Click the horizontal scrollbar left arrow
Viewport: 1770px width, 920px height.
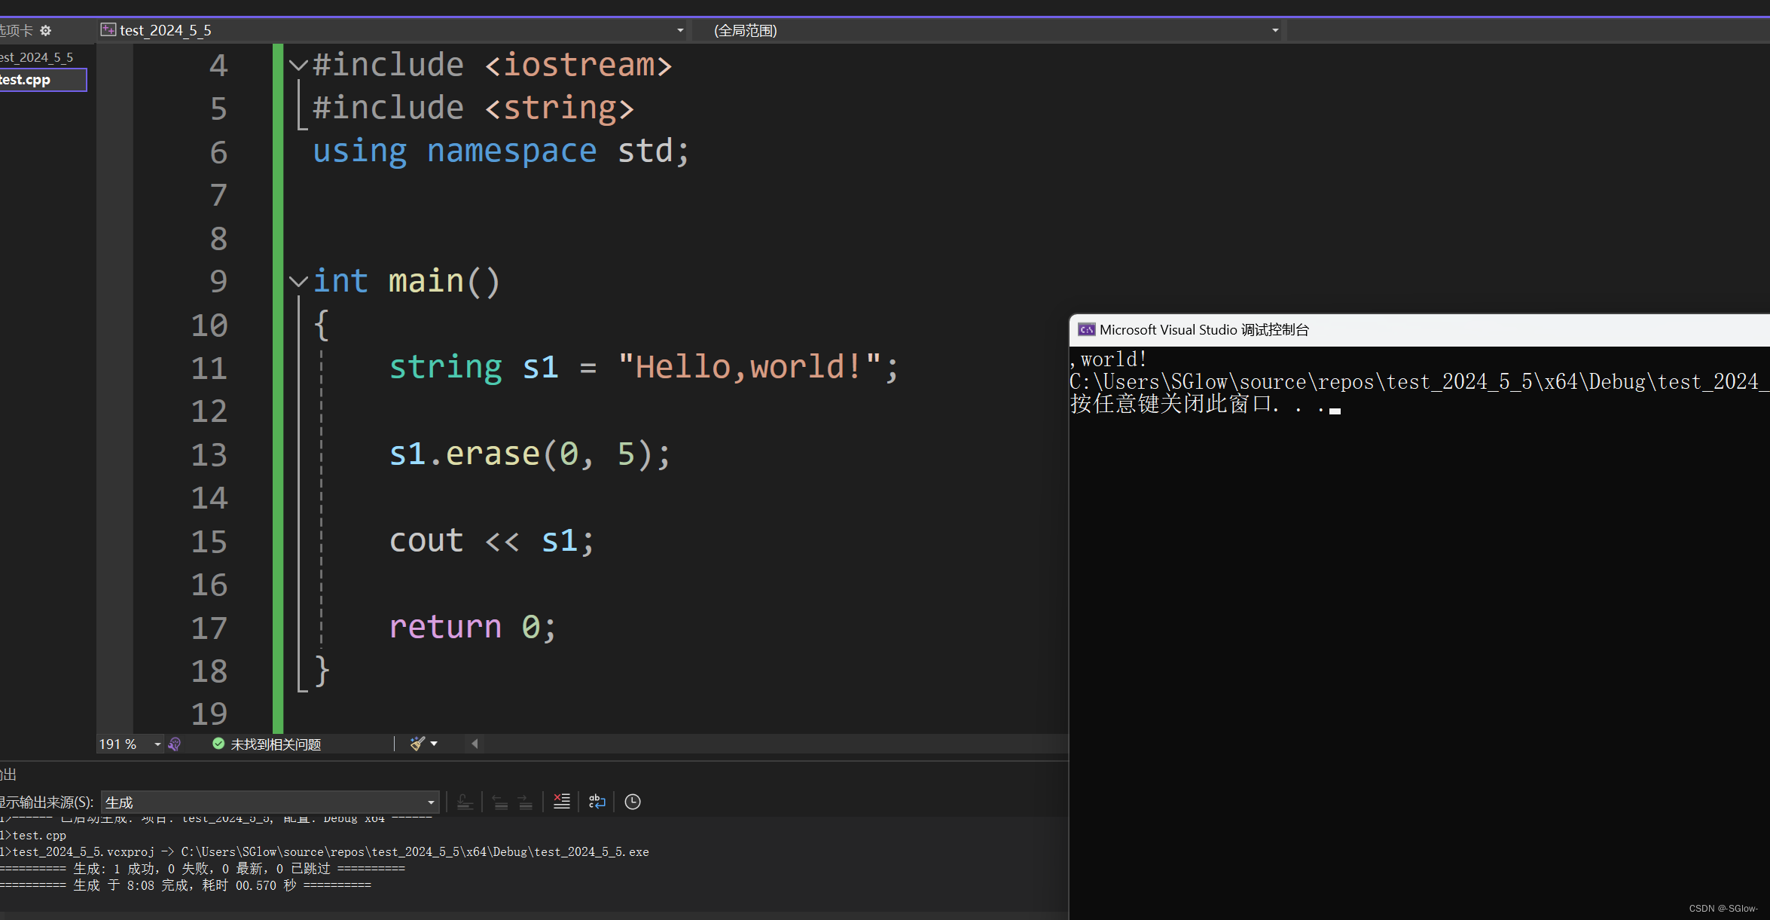point(475,744)
